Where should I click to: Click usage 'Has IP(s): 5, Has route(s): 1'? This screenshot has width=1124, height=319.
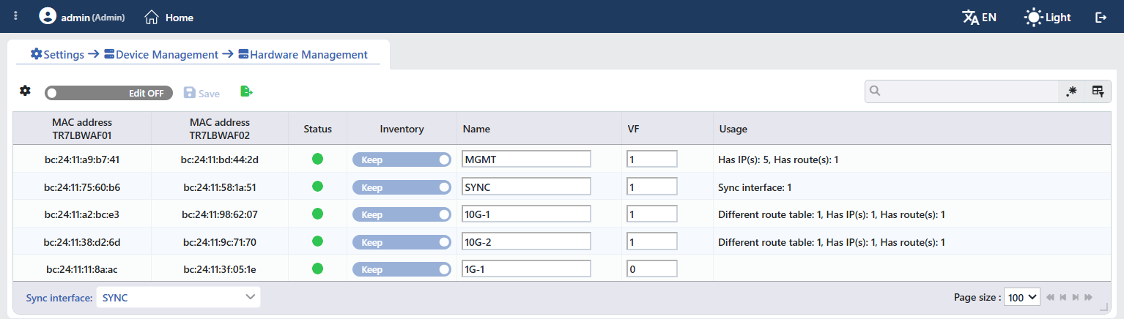[778, 159]
